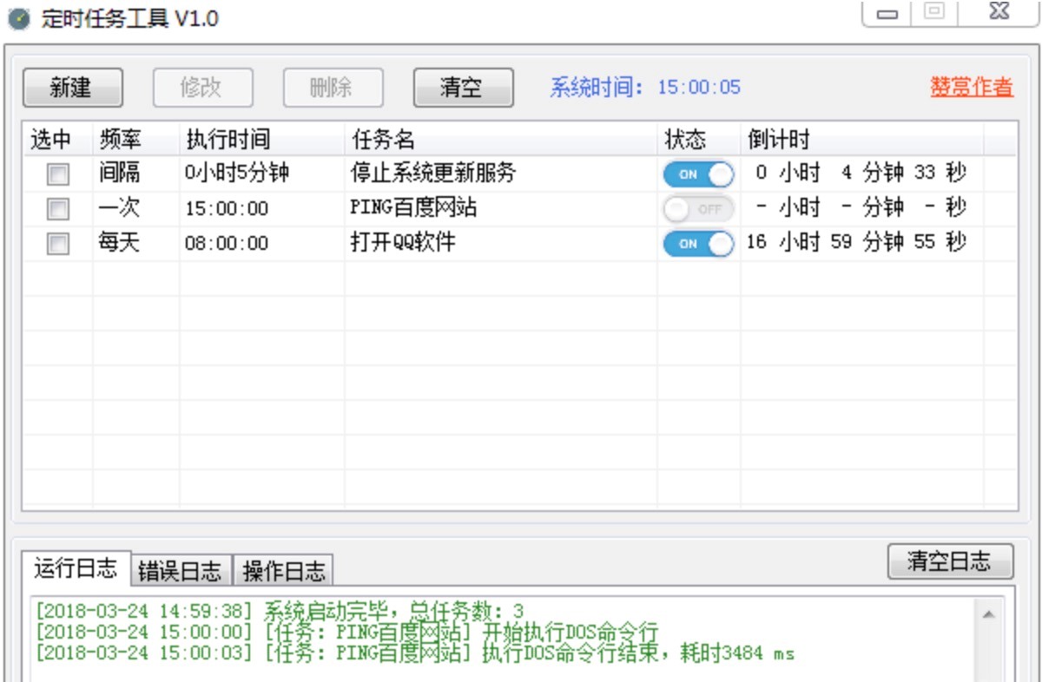Click the 修改 button
Screen dimensions: 1042x682
(203, 88)
